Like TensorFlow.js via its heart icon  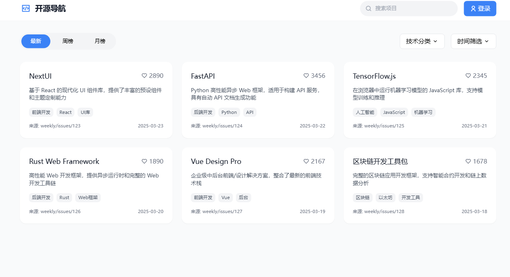(x=468, y=76)
